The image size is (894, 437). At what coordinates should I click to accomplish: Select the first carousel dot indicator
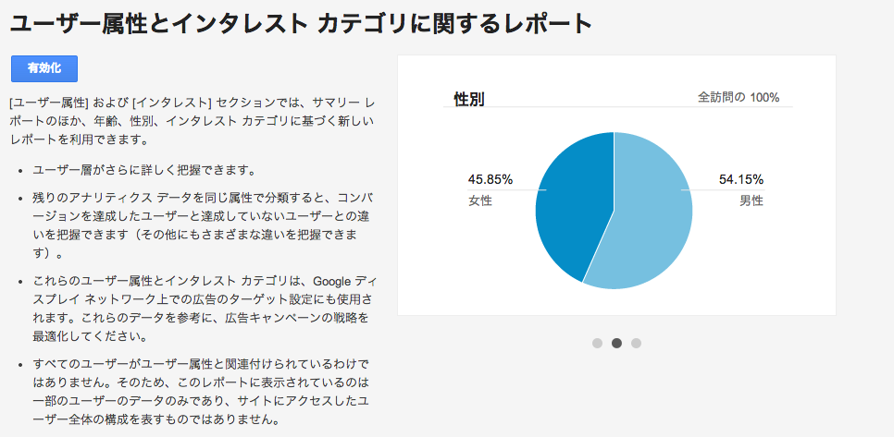tap(597, 343)
